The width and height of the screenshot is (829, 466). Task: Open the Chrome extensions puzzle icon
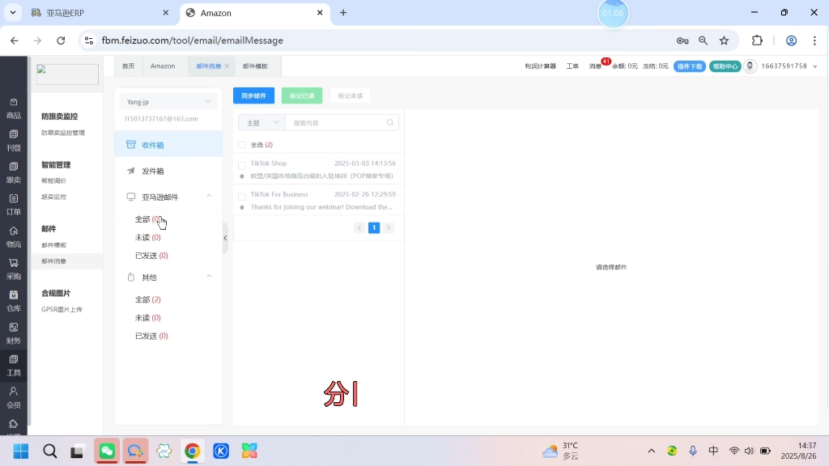757,40
